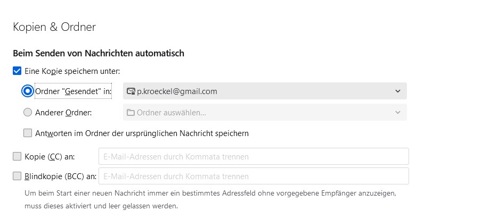This screenshot has width=490, height=219.
Task: Click the chevron arrow of the gmail account dropdown
Action: 397,91
